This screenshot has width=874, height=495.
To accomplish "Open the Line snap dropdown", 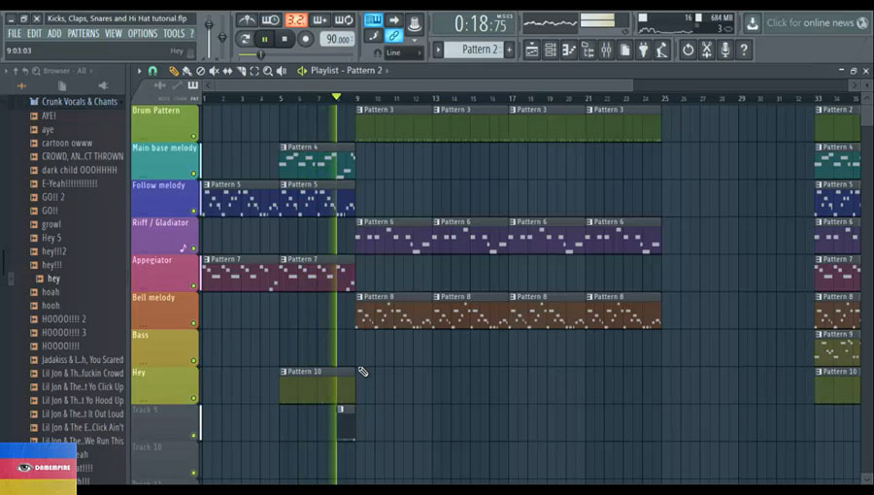I will pyautogui.click(x=403, y=52).
